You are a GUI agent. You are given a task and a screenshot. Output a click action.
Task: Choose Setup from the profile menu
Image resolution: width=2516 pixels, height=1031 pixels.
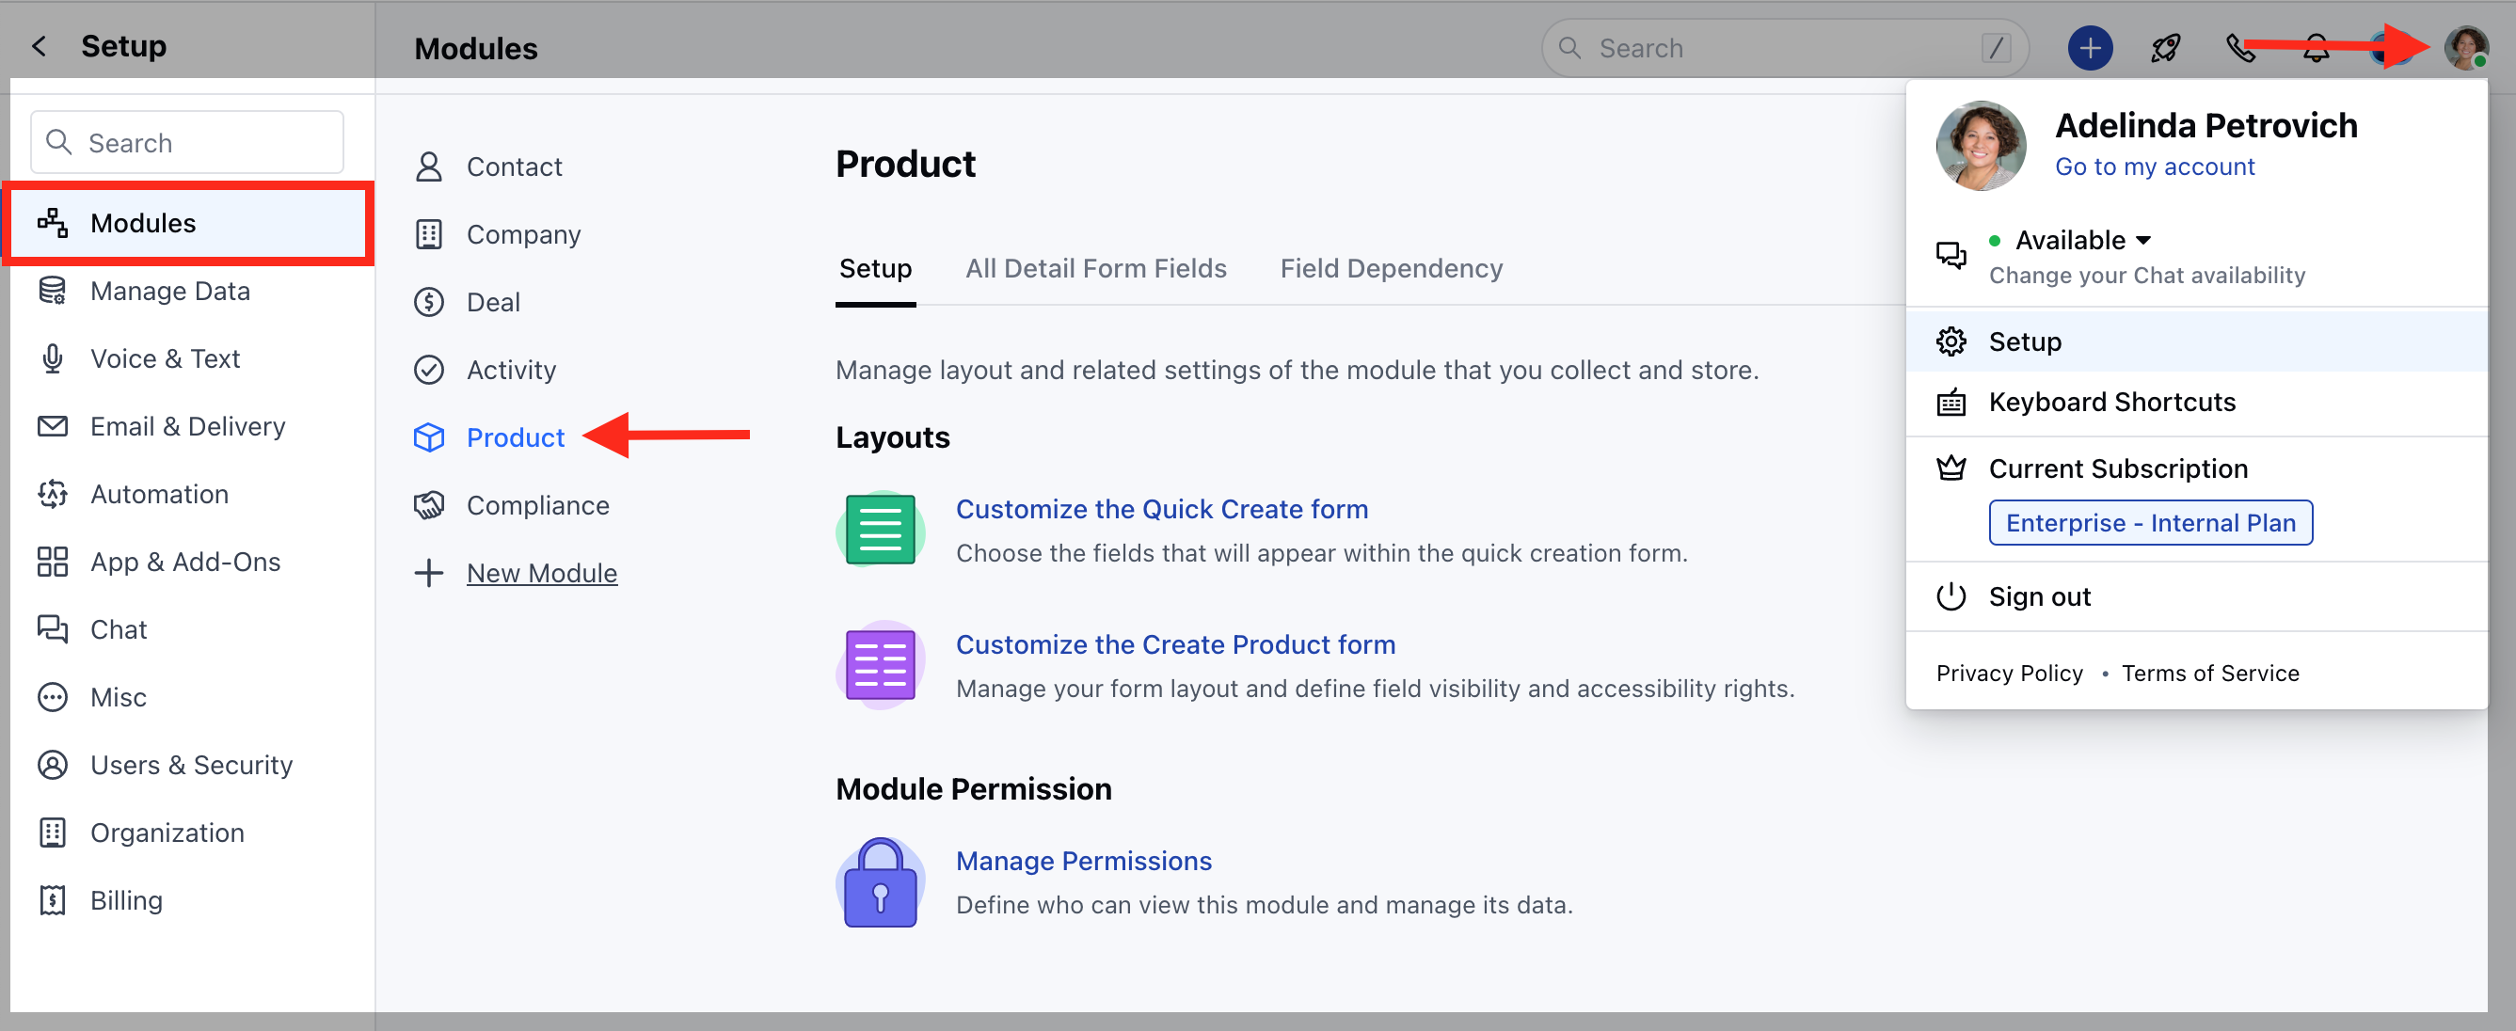[2024, 341]
